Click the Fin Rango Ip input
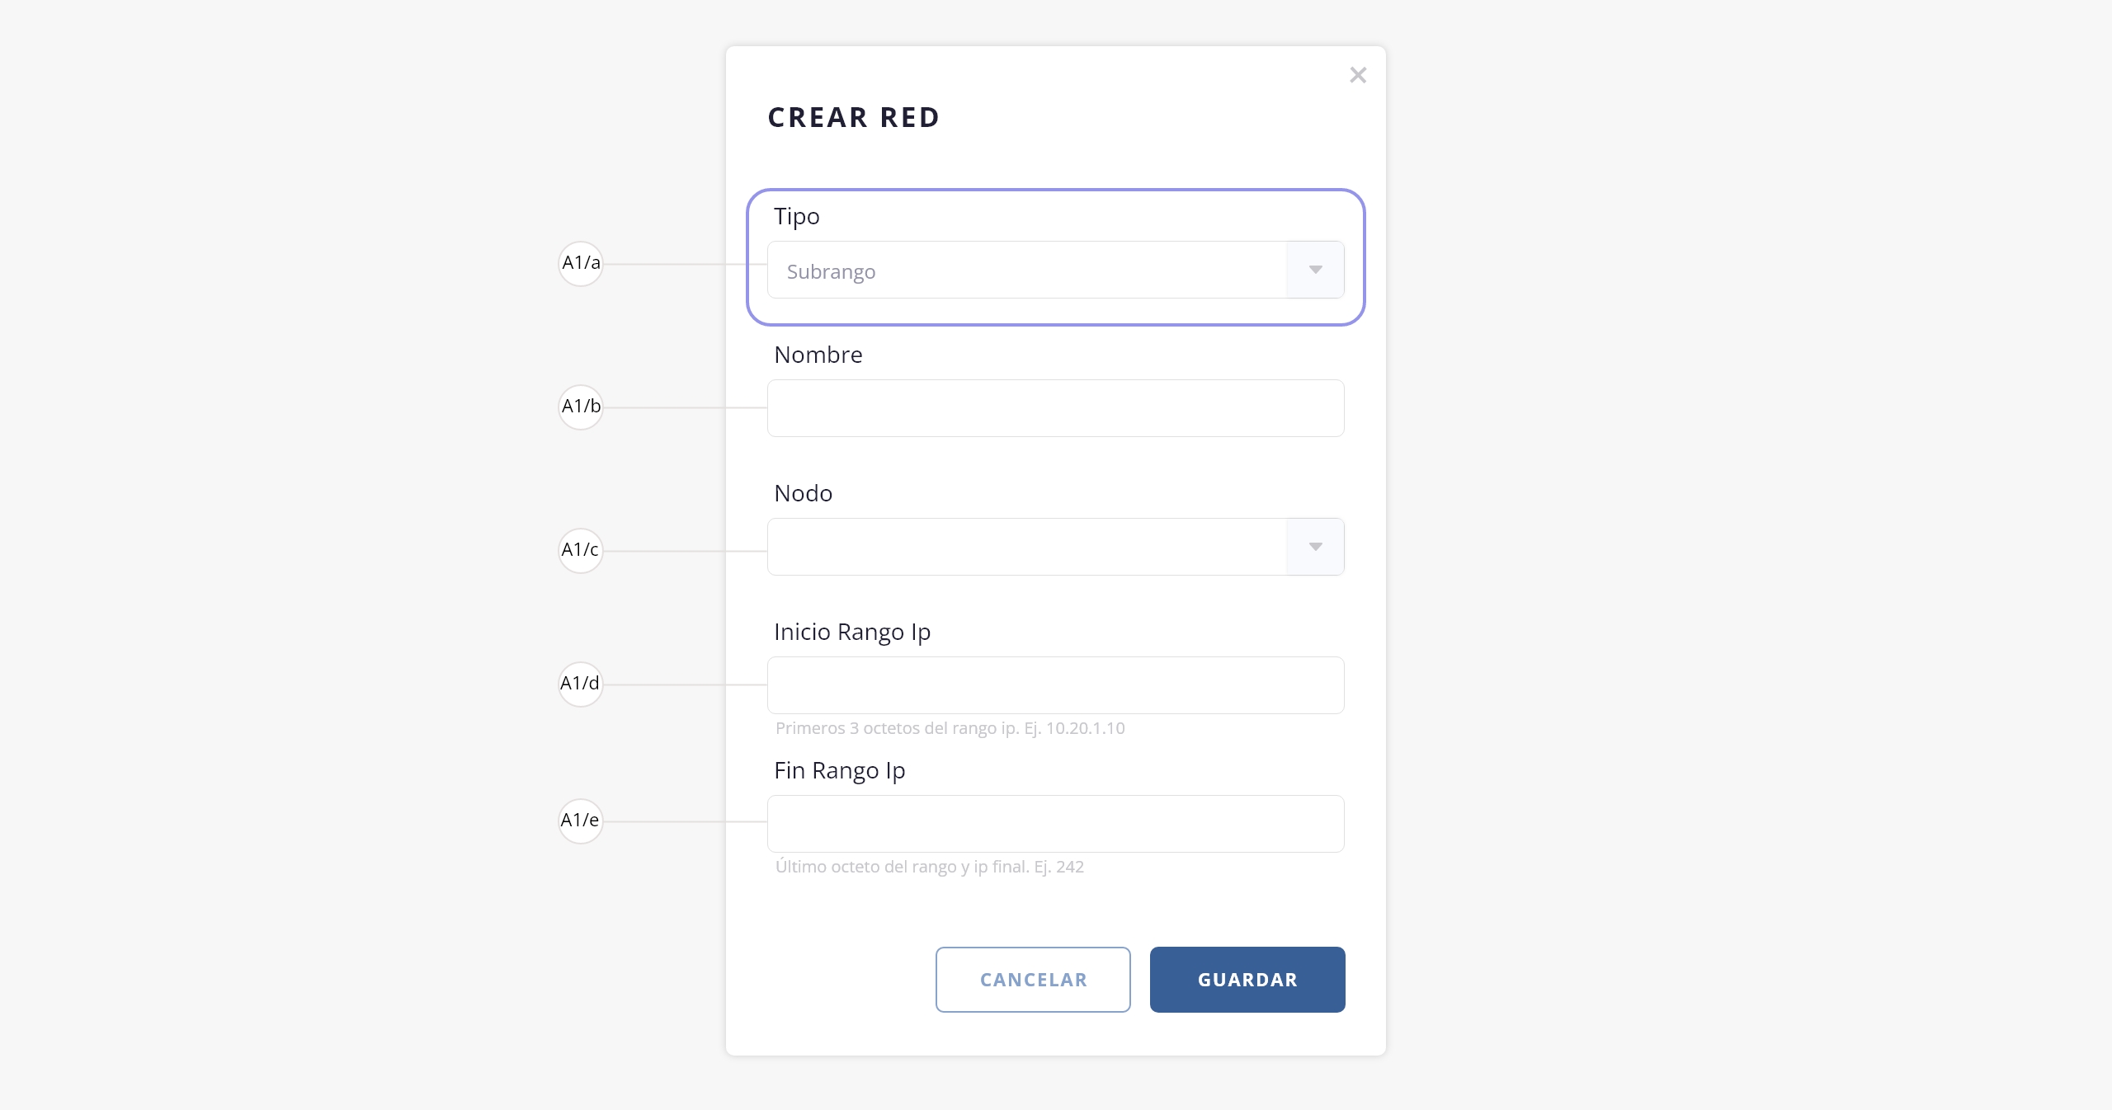This screenshot has width=2112, height=1110. pos(1055,824)
